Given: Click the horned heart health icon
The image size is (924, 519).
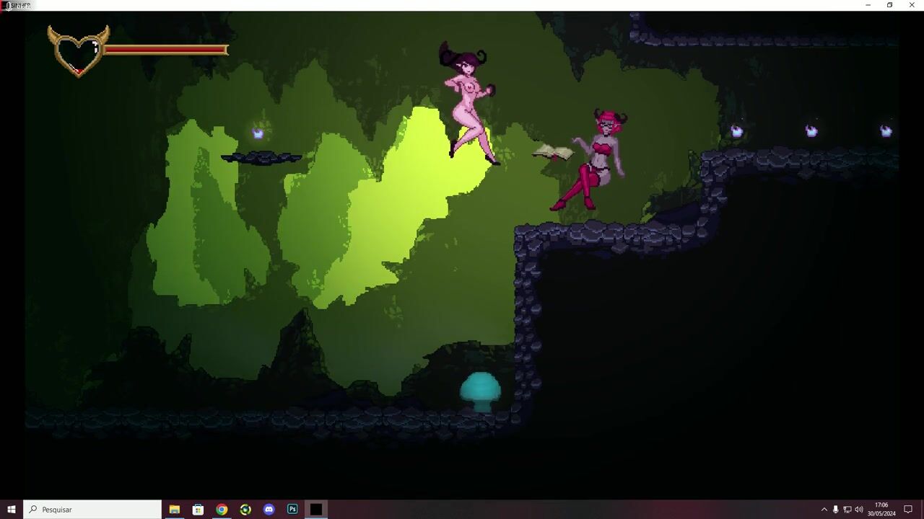Looking at the screenshot, I should click(78, 50).
